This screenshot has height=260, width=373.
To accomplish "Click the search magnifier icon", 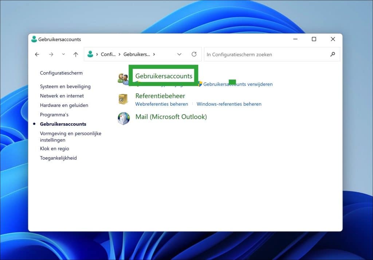I will 332,54.
